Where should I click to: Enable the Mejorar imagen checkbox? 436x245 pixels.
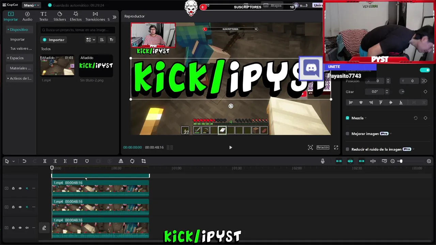[347, 134]
